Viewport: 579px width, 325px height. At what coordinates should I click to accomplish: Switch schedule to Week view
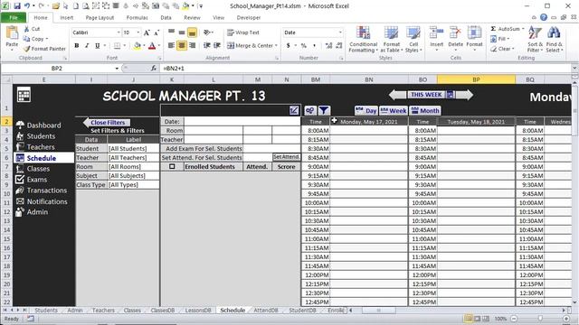(394, 110)
